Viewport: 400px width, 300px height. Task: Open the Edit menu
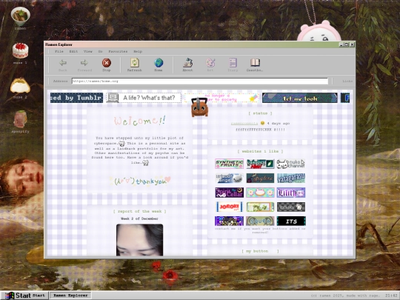click(x=73, y=51)
